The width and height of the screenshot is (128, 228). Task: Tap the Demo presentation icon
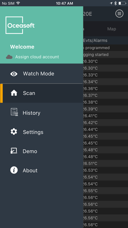[x=14, y=151]
